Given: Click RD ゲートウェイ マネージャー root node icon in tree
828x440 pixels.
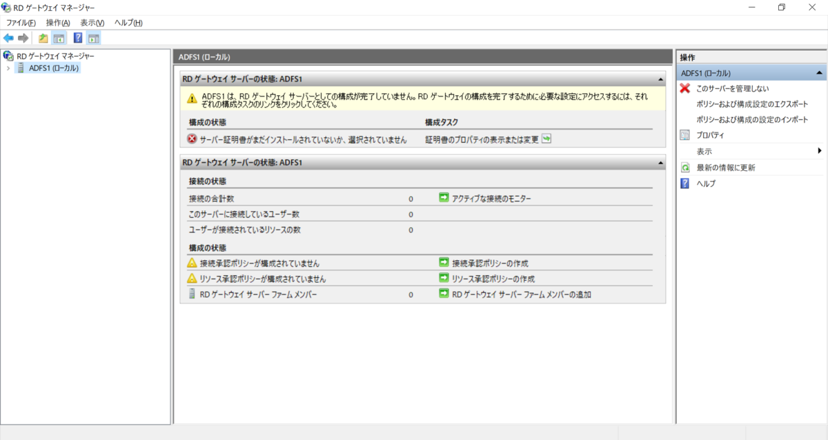Looking at the screenshot, I should tap(8, 56).
